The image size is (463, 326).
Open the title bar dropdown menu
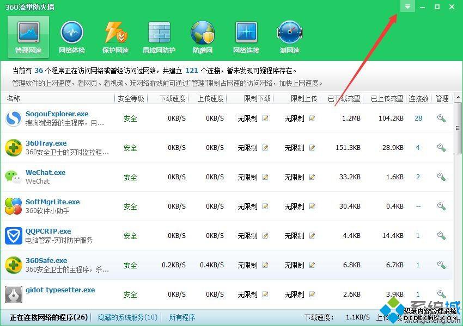pos(407,7)
